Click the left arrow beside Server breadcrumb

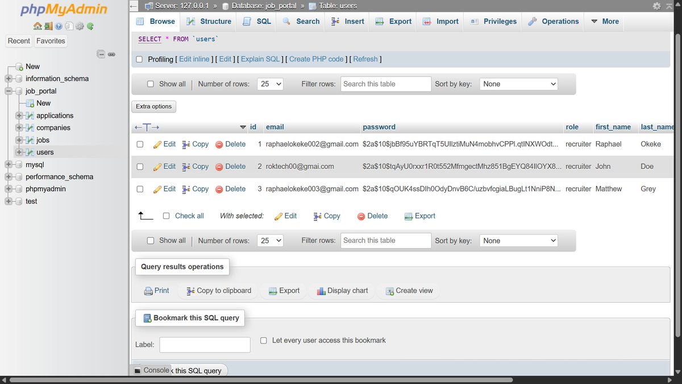133,6
